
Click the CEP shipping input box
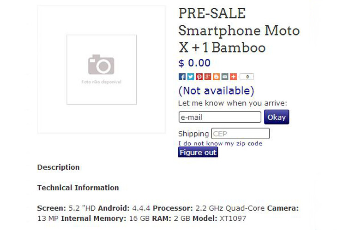240,134
